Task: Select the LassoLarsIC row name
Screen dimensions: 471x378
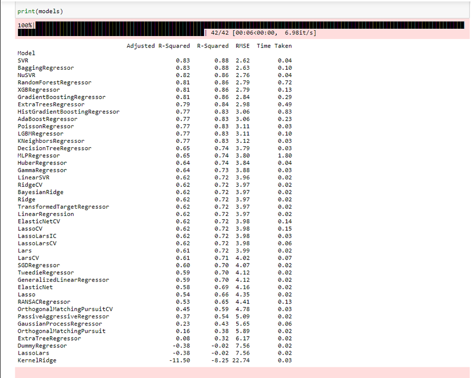Action: (37, 236)
